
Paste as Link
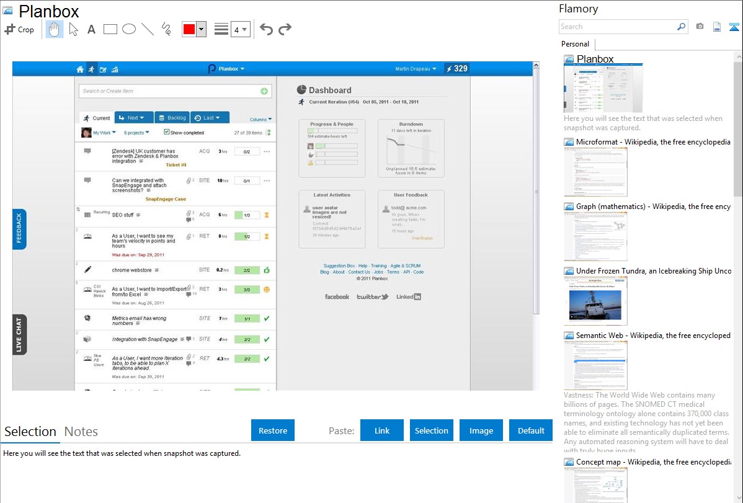(382, 430)
